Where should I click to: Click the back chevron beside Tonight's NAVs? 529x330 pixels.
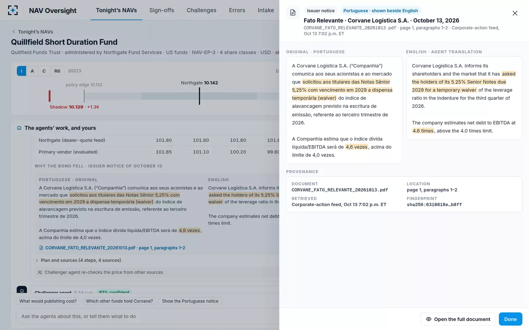(14, 32)
